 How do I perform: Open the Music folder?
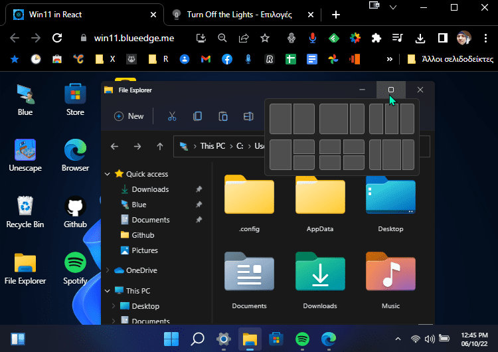(x=390, y=280)
